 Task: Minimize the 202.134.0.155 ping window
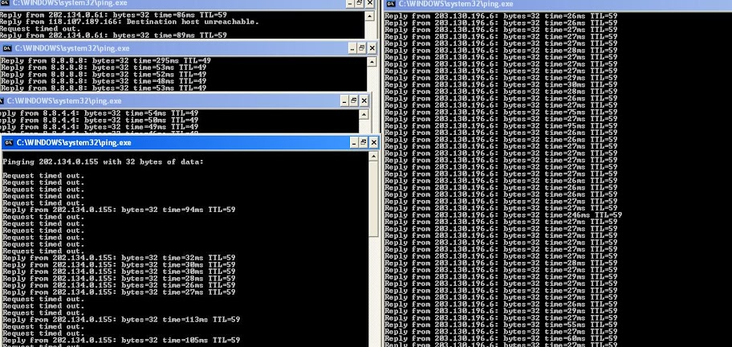coord(354,143)
